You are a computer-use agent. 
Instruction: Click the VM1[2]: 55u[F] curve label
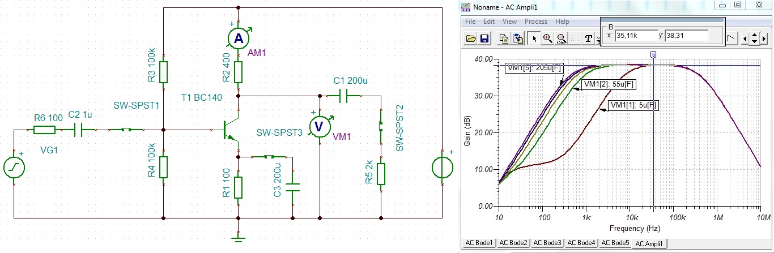(x=609, y=85)
